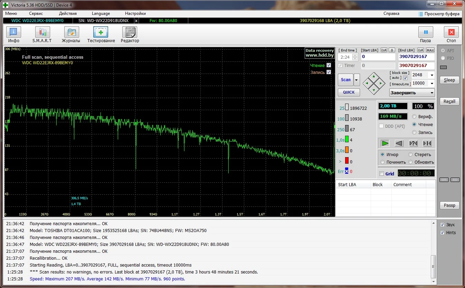Open the S.M.A.R.T attributes view

[x=42, y=32]
